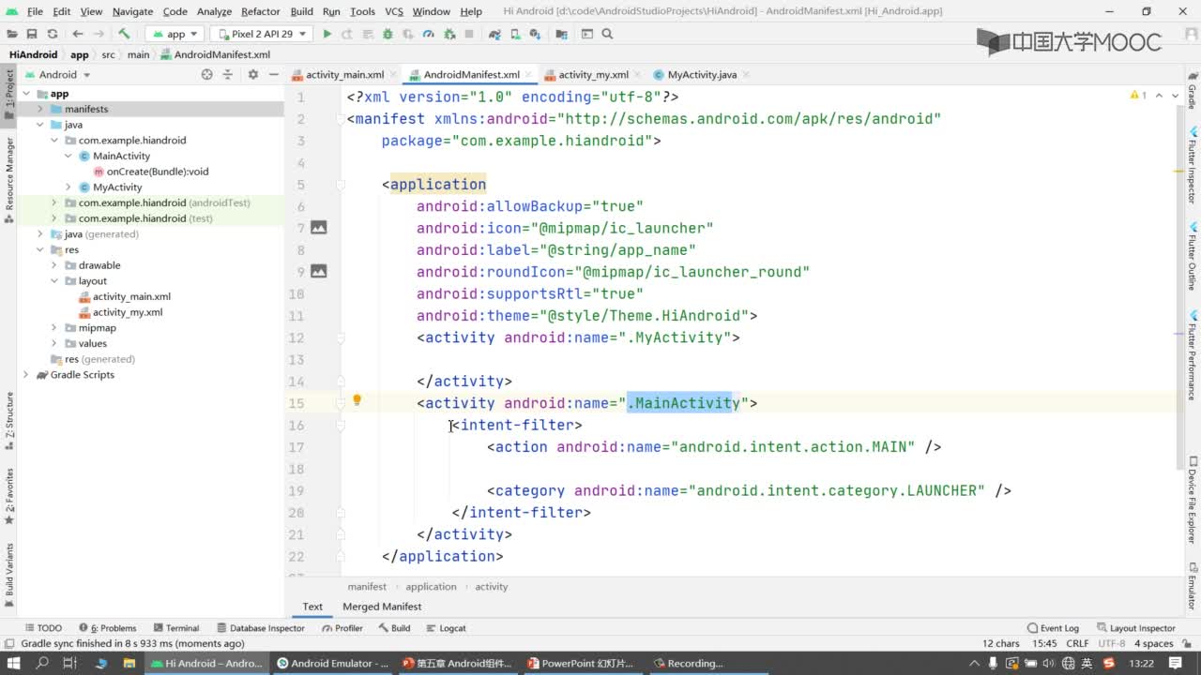
Task: Switch to the MyActivity.java editor tab
Action: point(702,74)
